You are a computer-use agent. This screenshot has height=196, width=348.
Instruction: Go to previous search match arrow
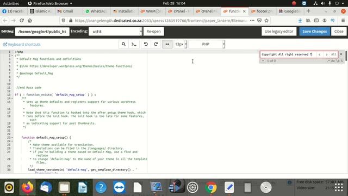tap(319, 54)
